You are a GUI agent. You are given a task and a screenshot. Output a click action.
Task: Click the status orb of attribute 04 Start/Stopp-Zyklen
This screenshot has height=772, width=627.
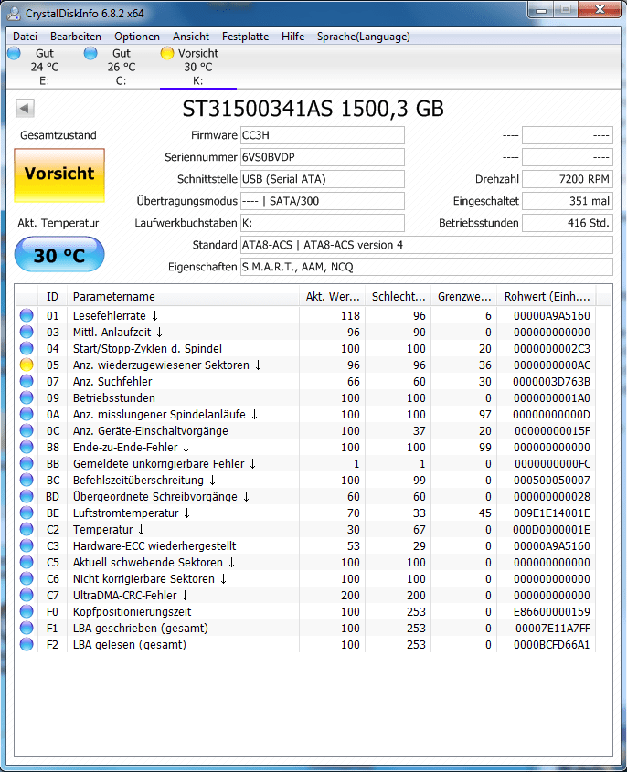pos(27,348)
